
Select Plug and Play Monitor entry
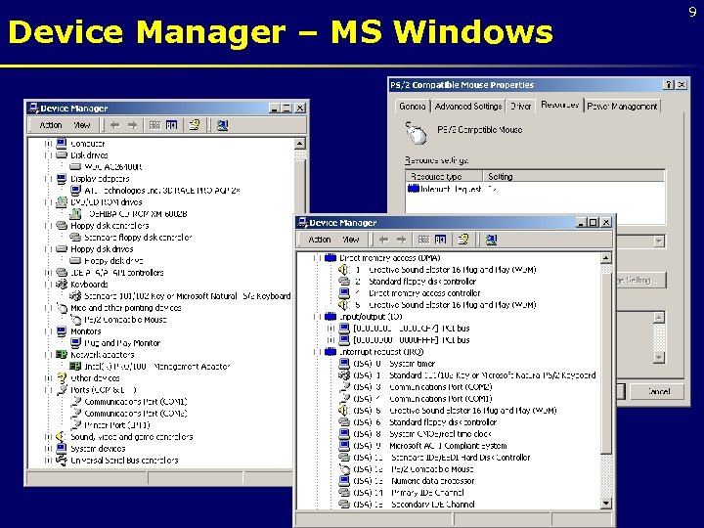point(122,343)
